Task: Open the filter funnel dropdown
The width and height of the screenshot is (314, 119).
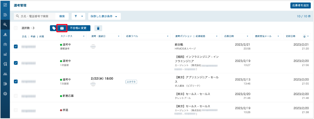Action: tap(78, 16)
